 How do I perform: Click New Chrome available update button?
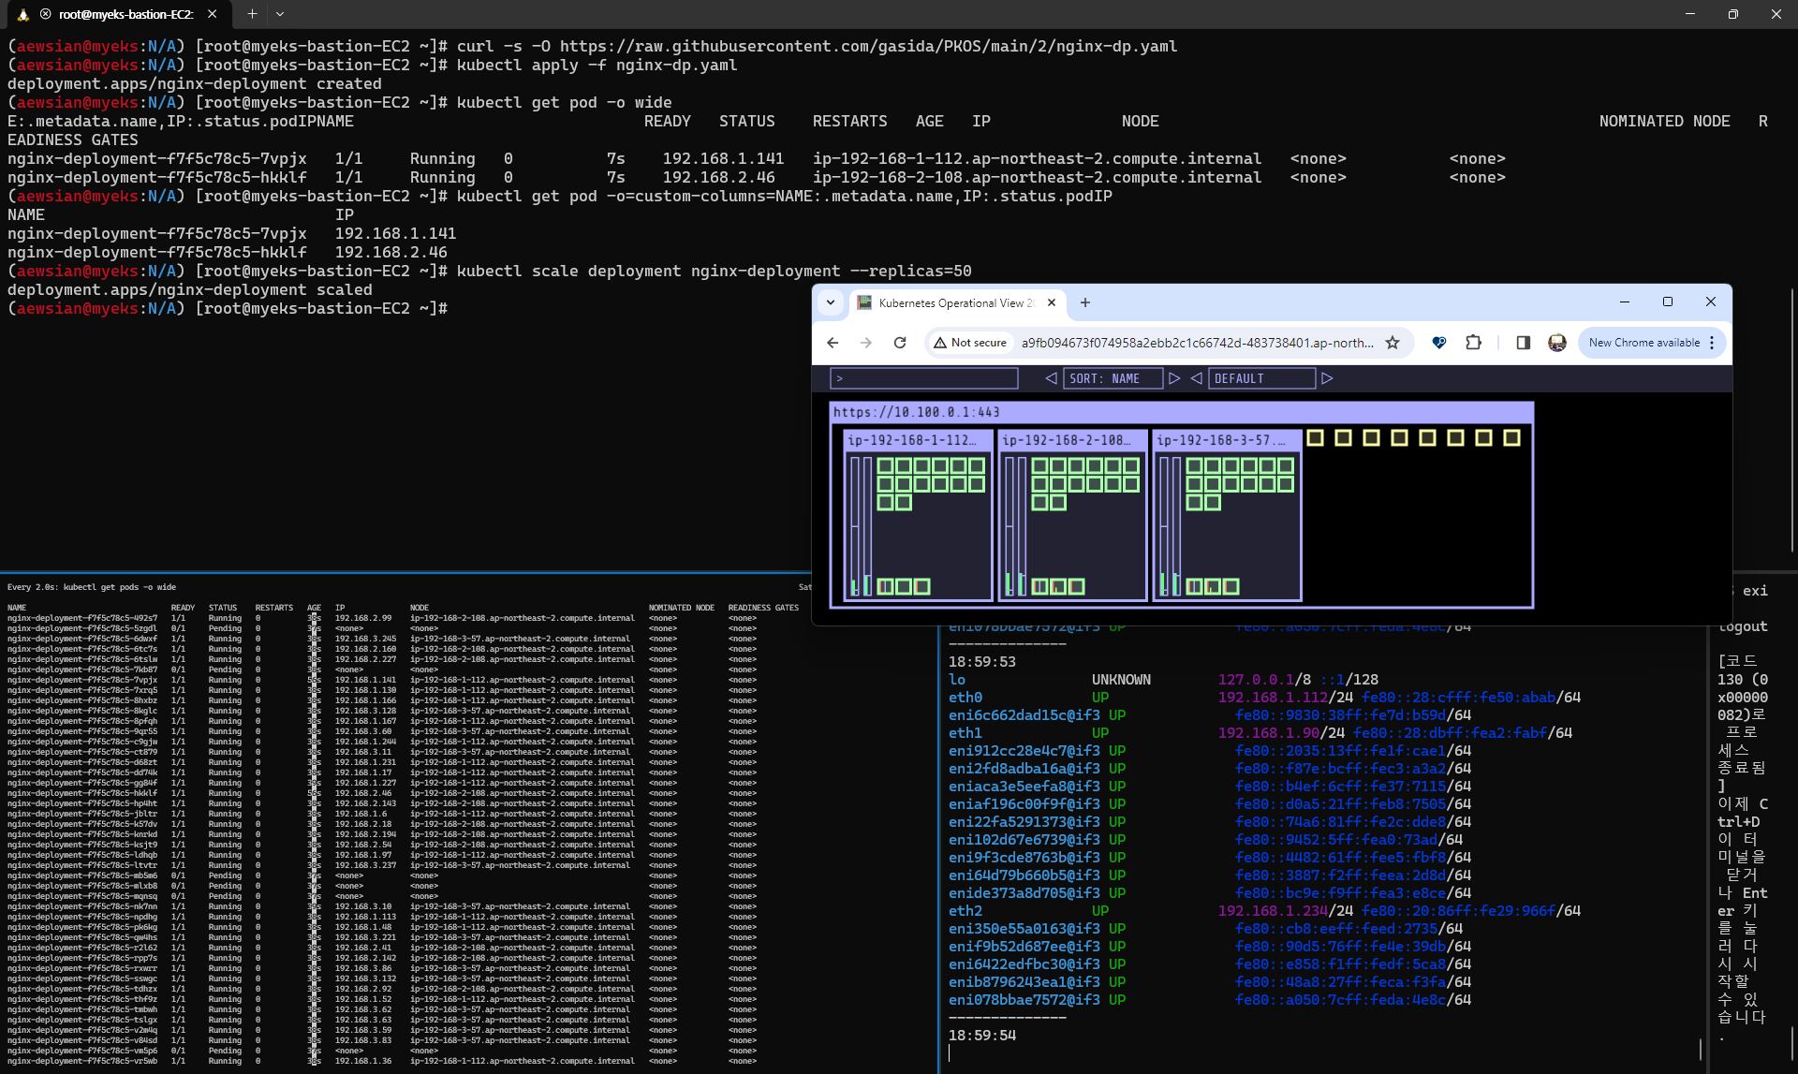1643,343
